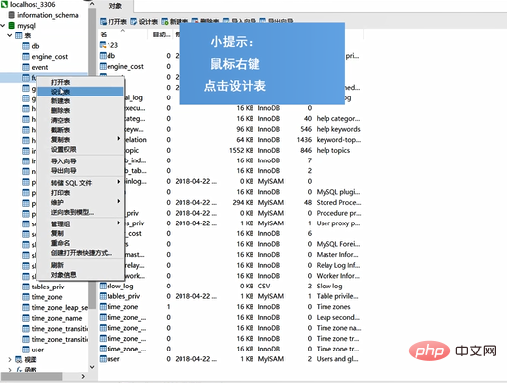This screenshot has height=383, width=507.
Task: Click the 设计表 toolbar label
Action: click(148, 22)
